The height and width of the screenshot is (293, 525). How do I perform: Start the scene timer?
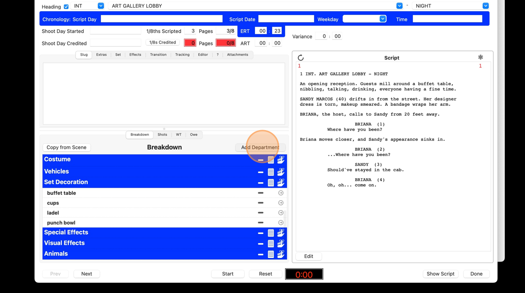[228, 274]
